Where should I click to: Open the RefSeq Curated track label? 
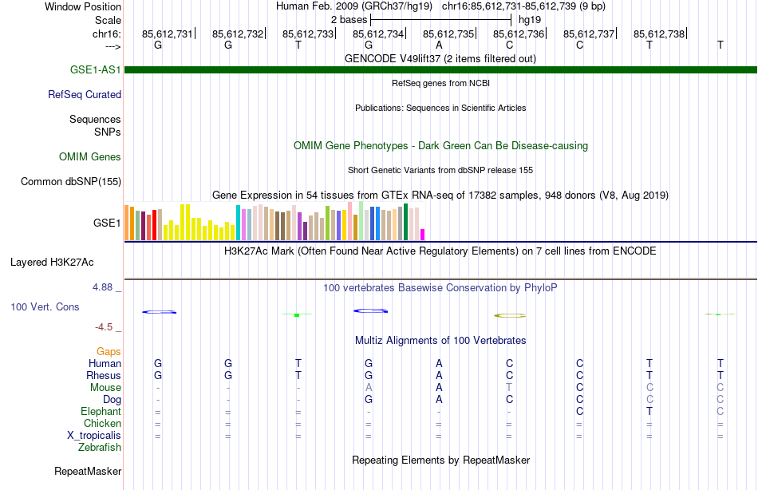point(85,94)
